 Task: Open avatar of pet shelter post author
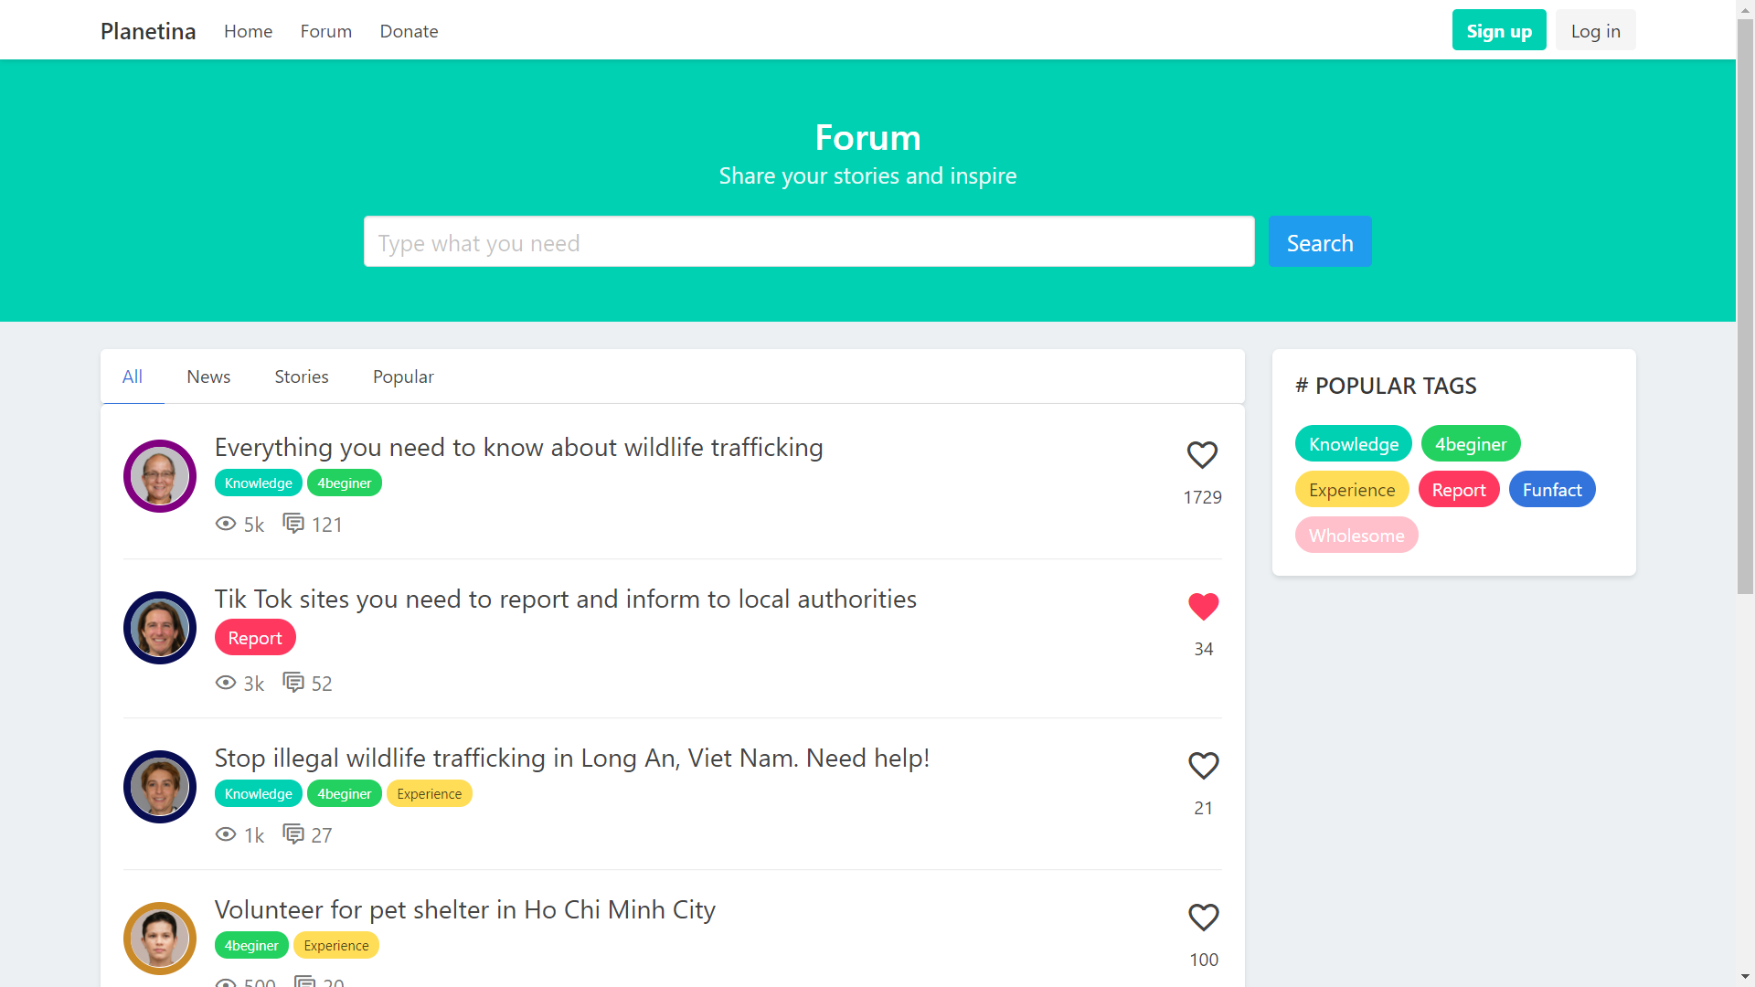pos(160,939)
